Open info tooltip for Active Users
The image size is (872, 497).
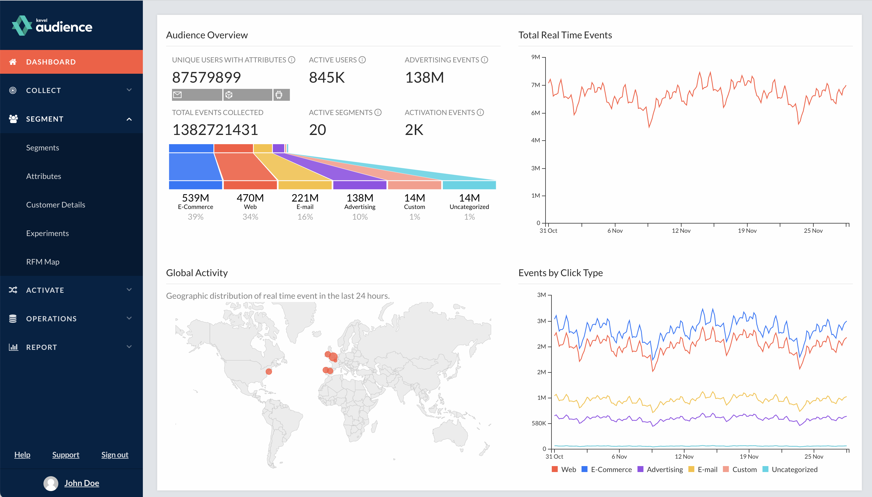pos(362,60)
